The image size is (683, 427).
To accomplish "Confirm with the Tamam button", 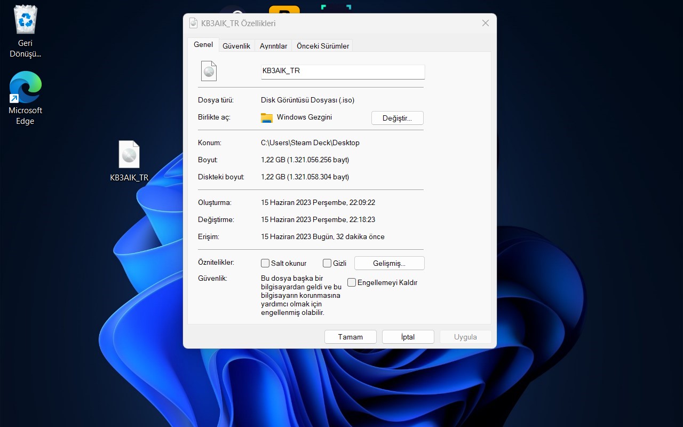I will [351, 337].
